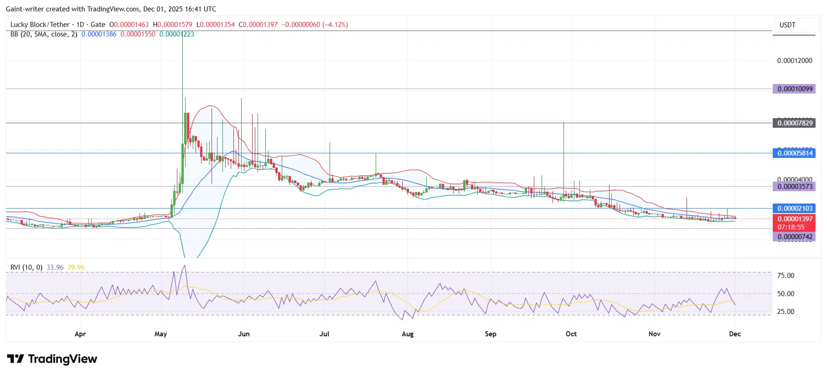The width and height of the screenshot is (827, 376).
Task: Select the 0.00000742 support level tag
Action: 795,237
